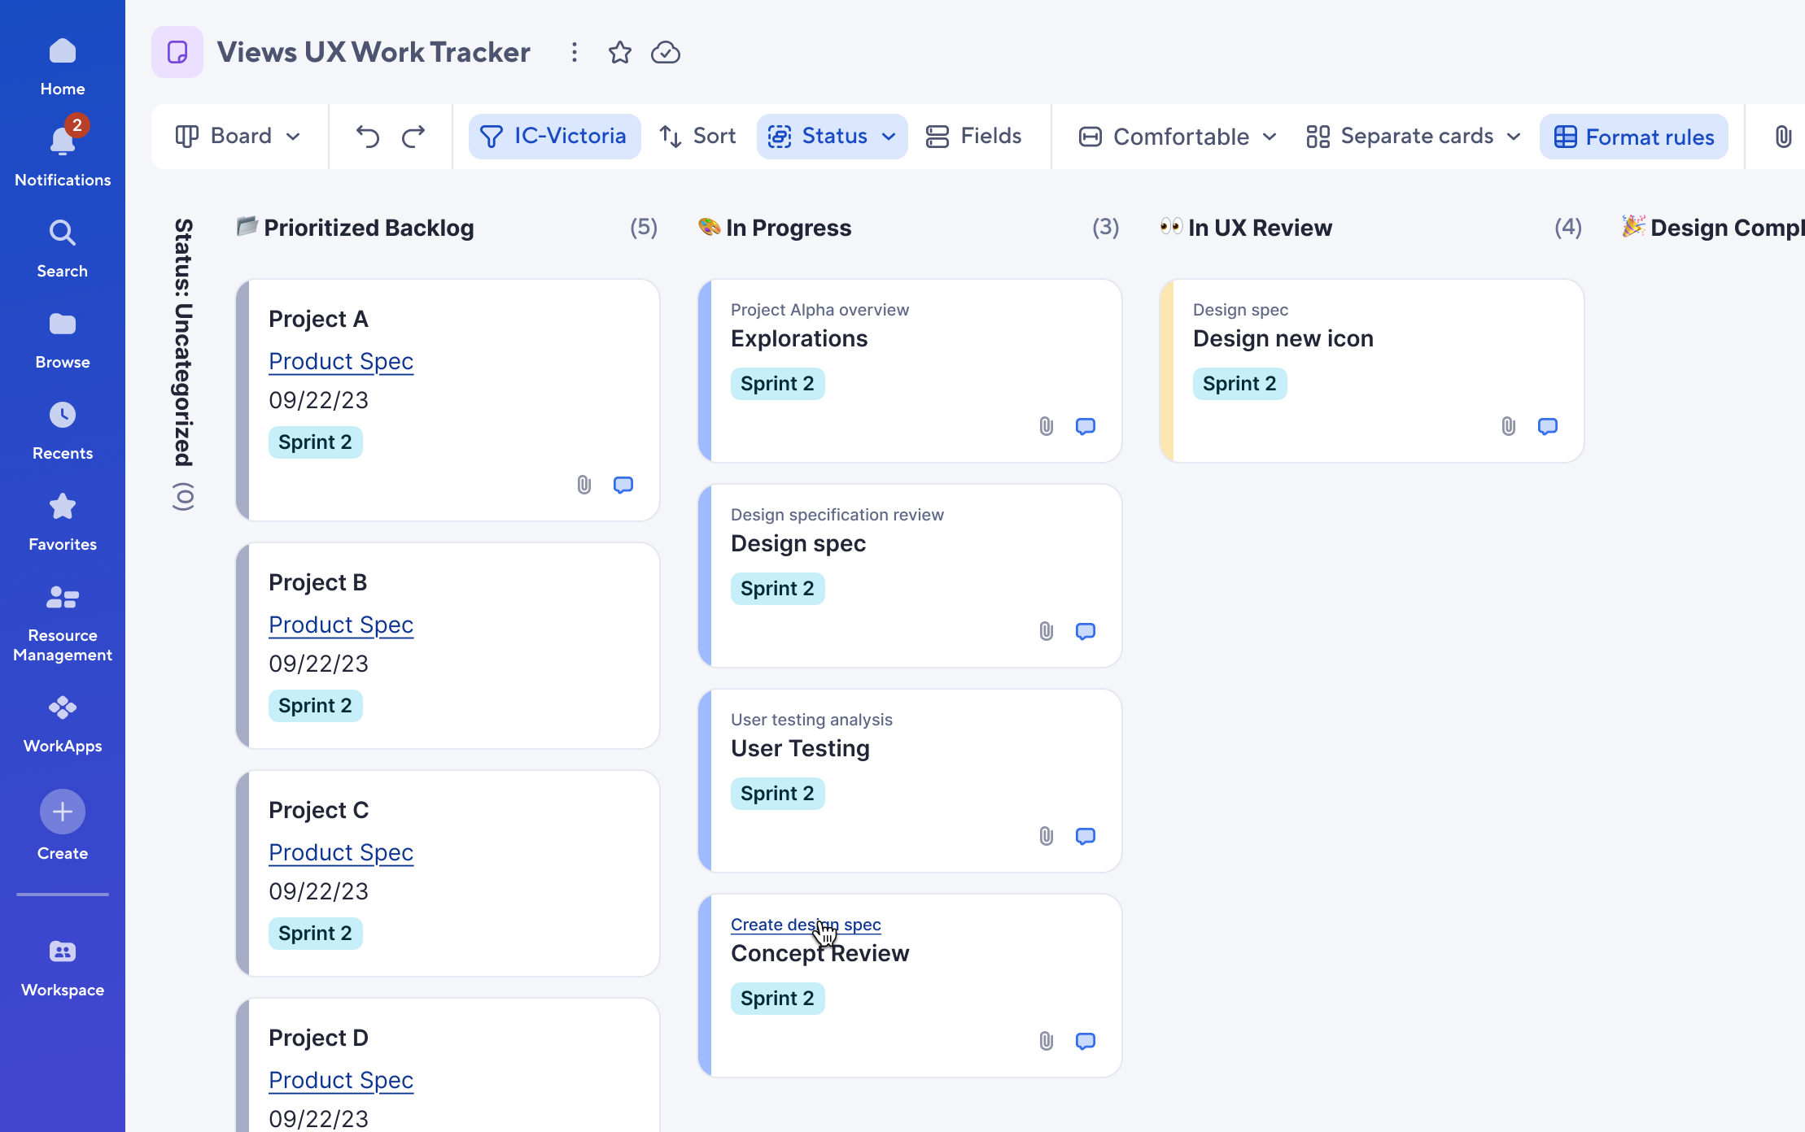Click the Sprint 2 tag on Explorations
Image resolution: width=1805 pixels, height=1132 pixels.
coord(778,384)
